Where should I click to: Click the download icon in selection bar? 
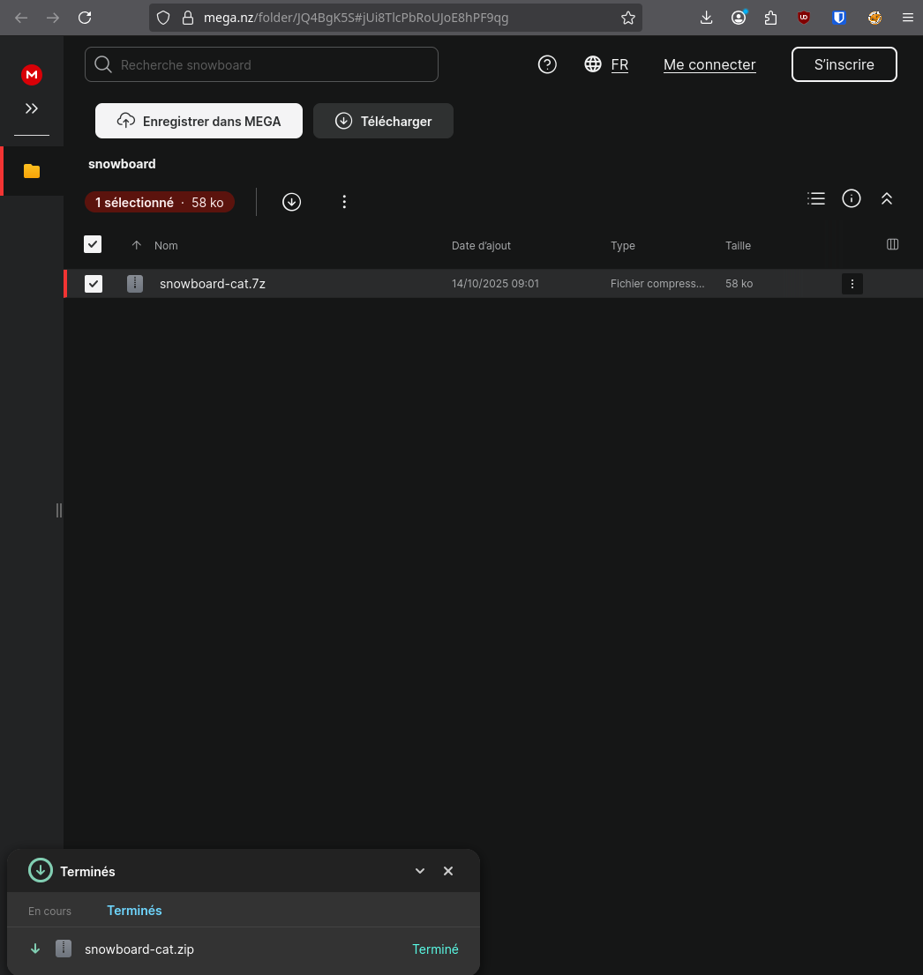(291, 202)
